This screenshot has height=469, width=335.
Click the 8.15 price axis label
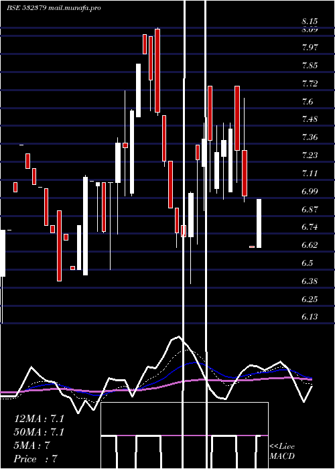click(x=310, y=21)
